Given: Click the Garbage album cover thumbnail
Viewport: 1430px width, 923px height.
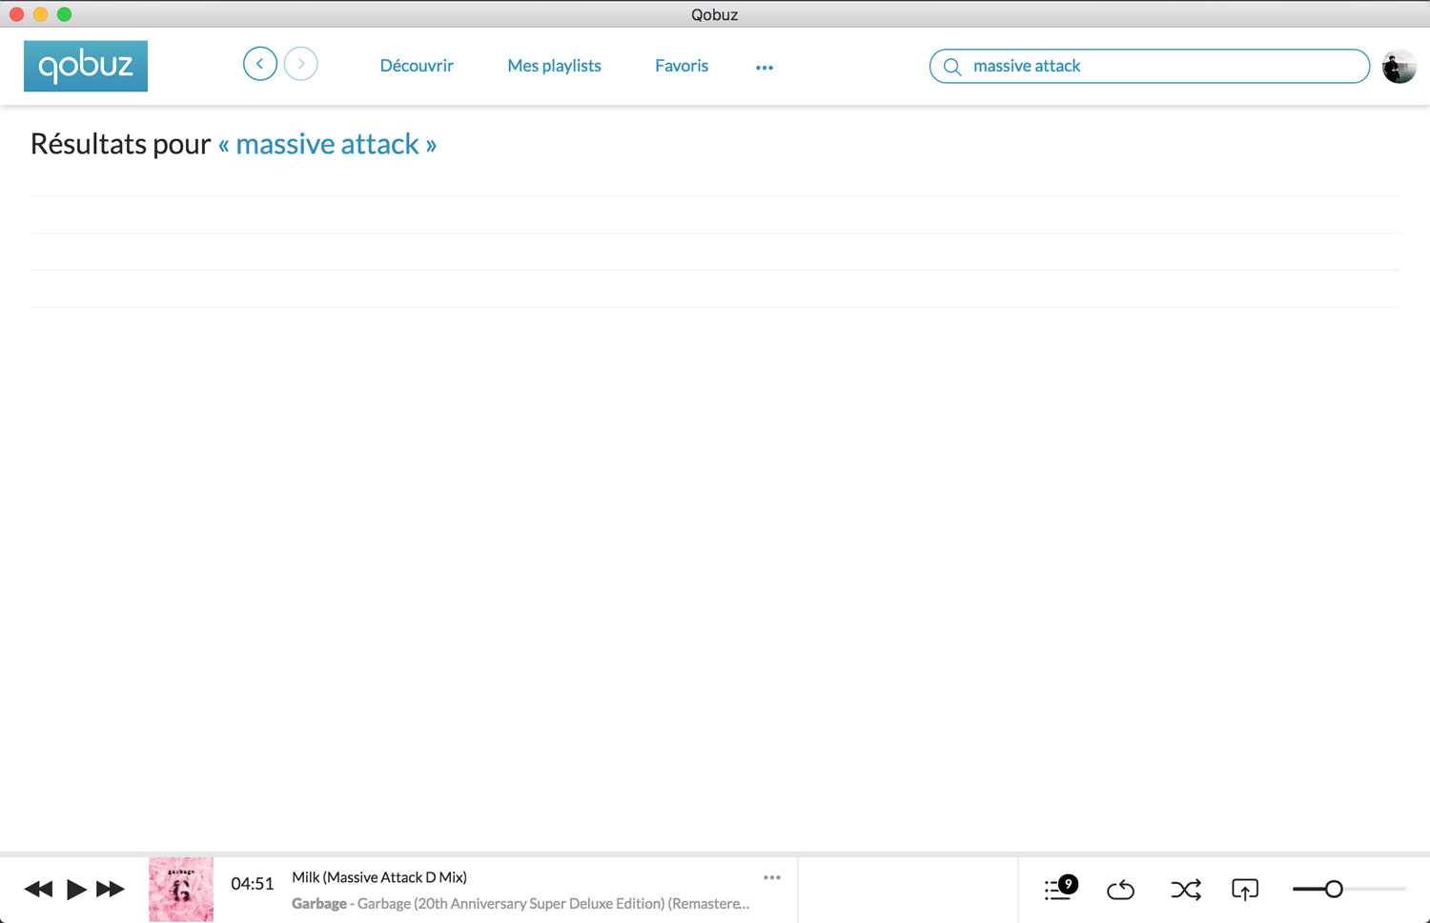Looking at the screenshot, I should coord(181,890).
